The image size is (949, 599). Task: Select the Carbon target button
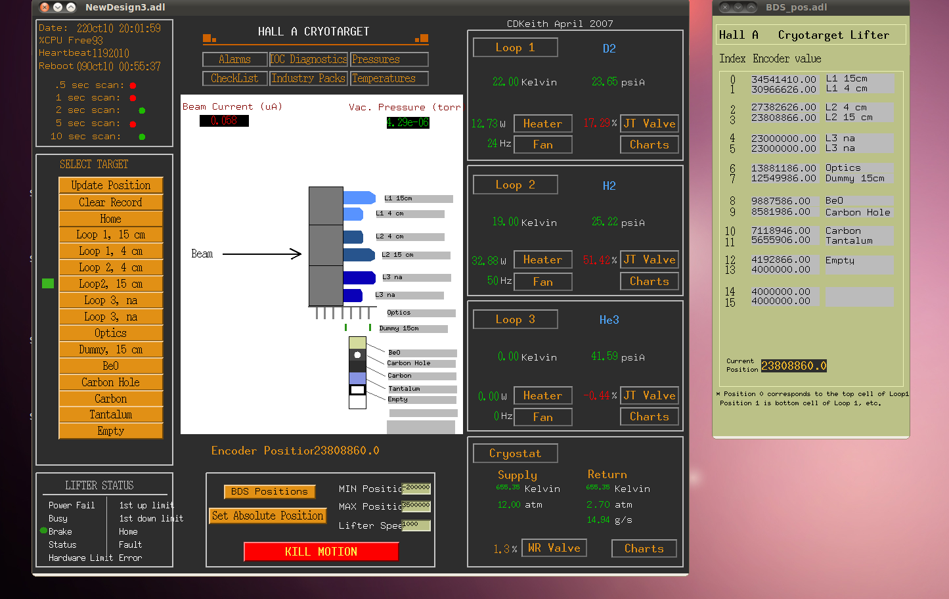(x=111, y=399)
